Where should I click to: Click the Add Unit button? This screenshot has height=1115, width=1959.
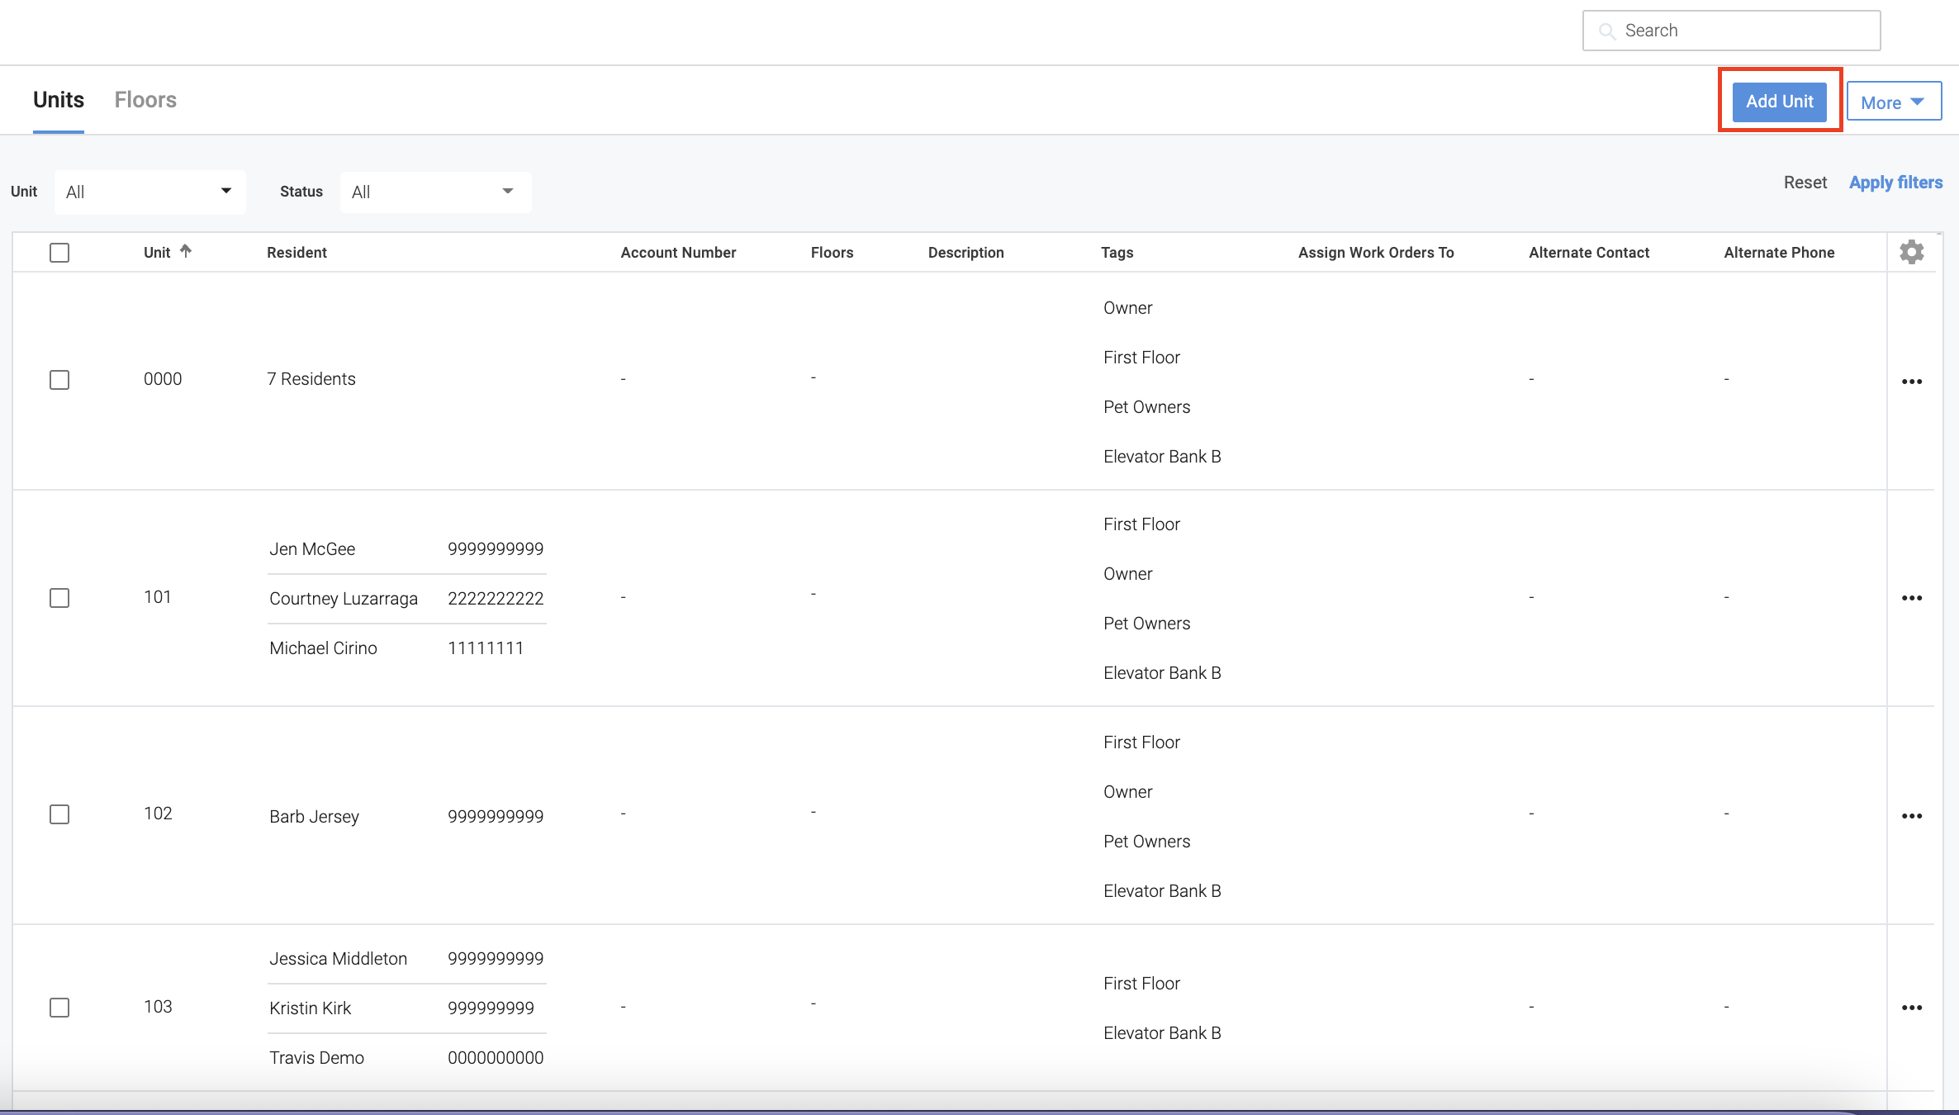click(1779, 102)
